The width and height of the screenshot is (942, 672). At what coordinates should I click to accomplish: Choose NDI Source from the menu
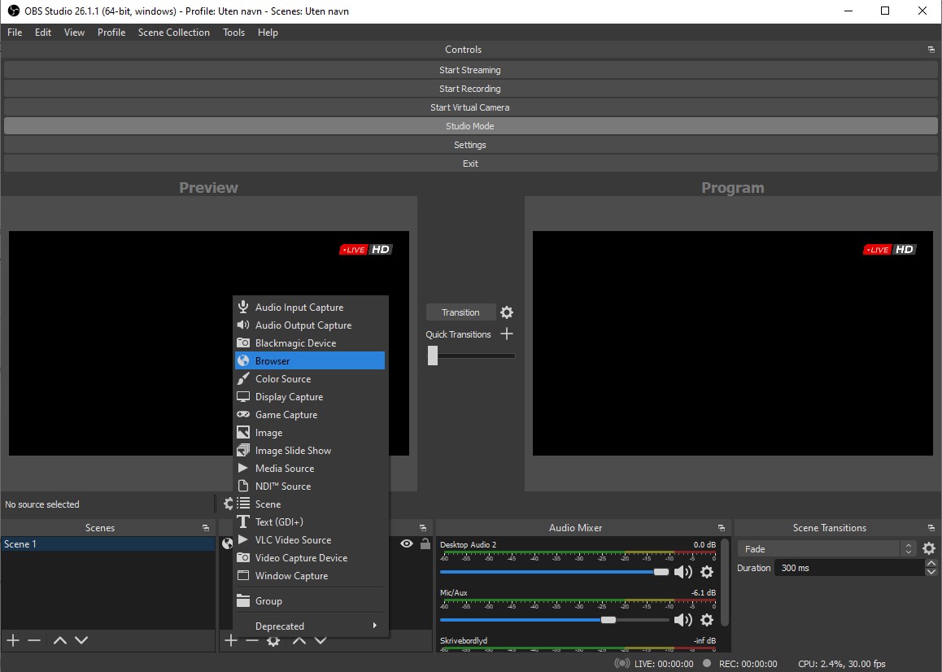coord(310,487)
